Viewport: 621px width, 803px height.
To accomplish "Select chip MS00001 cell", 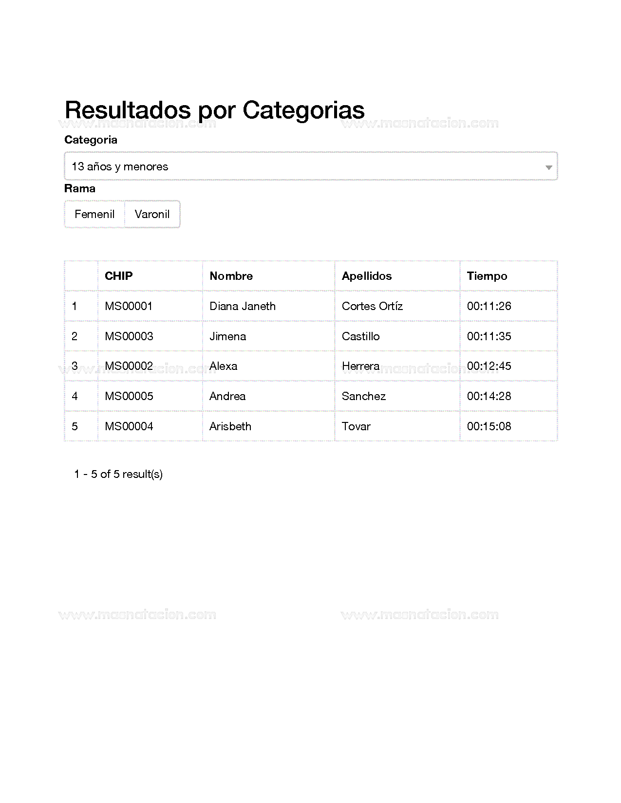I will (129, 306).
